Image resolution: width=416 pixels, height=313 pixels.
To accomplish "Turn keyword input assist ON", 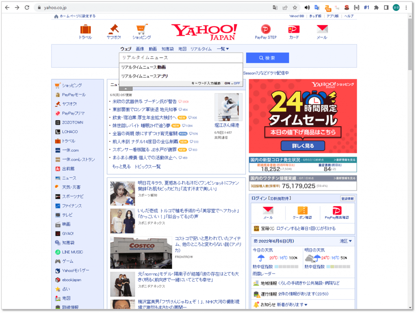I will [x=227, y=83].
